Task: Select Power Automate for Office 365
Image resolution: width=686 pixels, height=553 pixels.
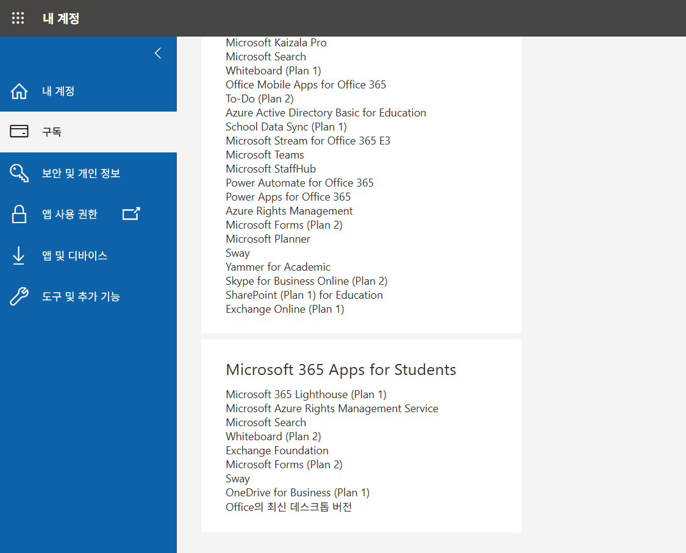Action: pyautogui.click(x=299, y=182)
